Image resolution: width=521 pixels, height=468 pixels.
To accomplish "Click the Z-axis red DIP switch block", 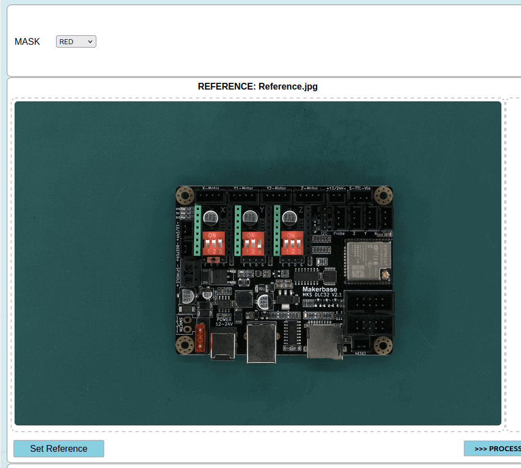I will coord(291,242).
